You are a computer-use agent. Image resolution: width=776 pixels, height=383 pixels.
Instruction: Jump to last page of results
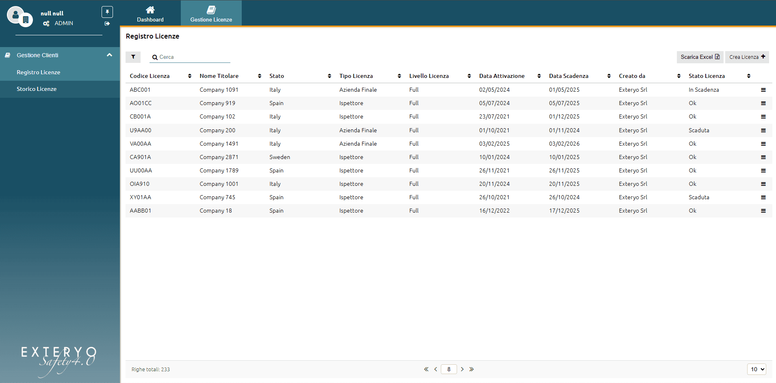click(x=471, y=369)
